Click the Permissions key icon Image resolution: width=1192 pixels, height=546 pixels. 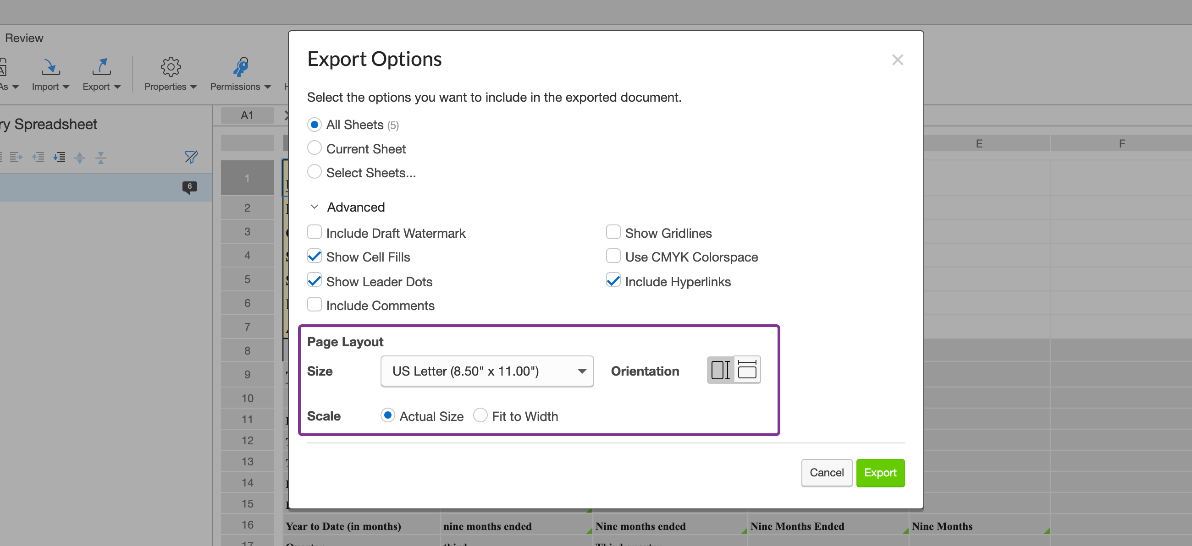point(241,67)
